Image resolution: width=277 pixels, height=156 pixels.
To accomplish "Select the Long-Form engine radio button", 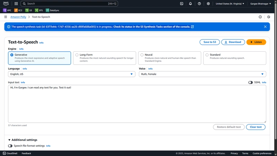I will tap(77, 55).
